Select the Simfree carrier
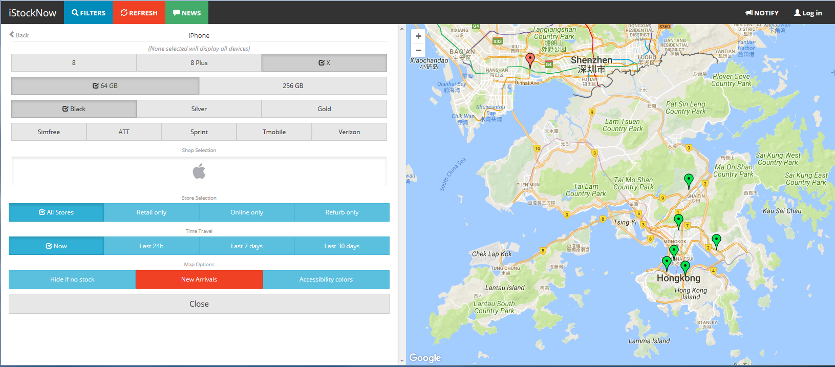Viewport: 835px width, 367px height. click(49, 132)
